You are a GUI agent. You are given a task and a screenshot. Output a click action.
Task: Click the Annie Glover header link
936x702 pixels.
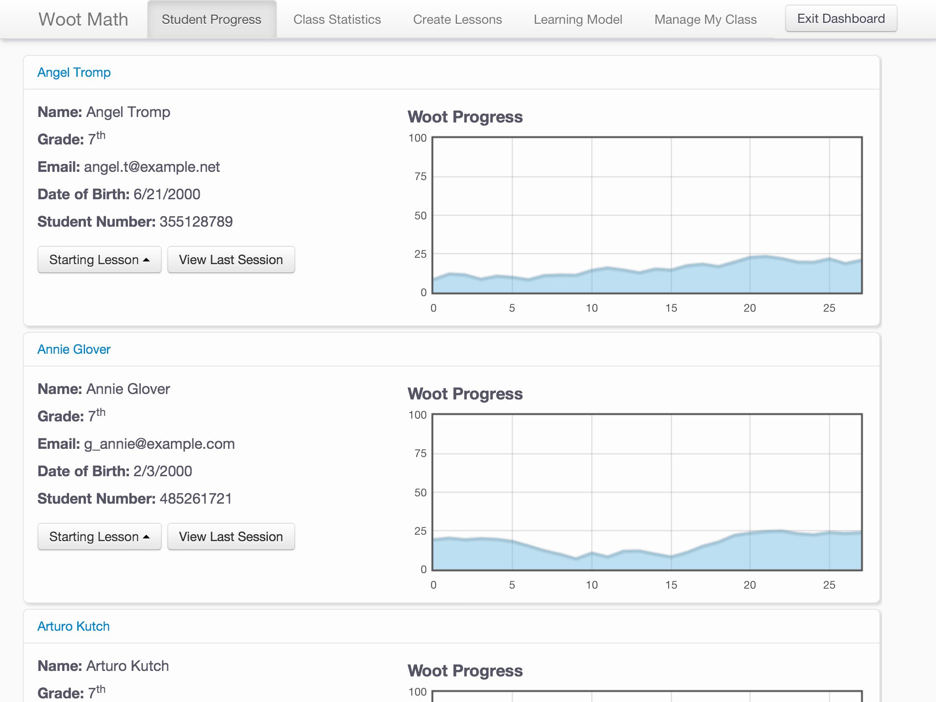coord(74,349)
